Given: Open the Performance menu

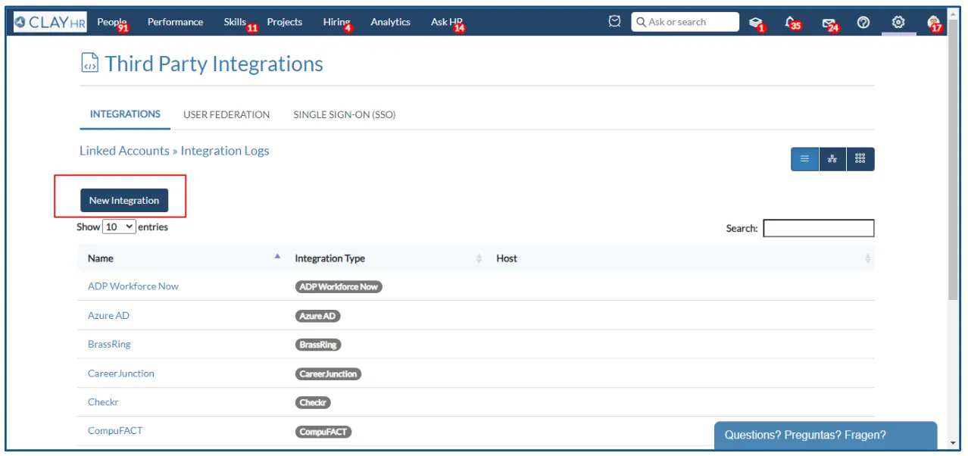Looking at the screenshot, I should (175, 22).
